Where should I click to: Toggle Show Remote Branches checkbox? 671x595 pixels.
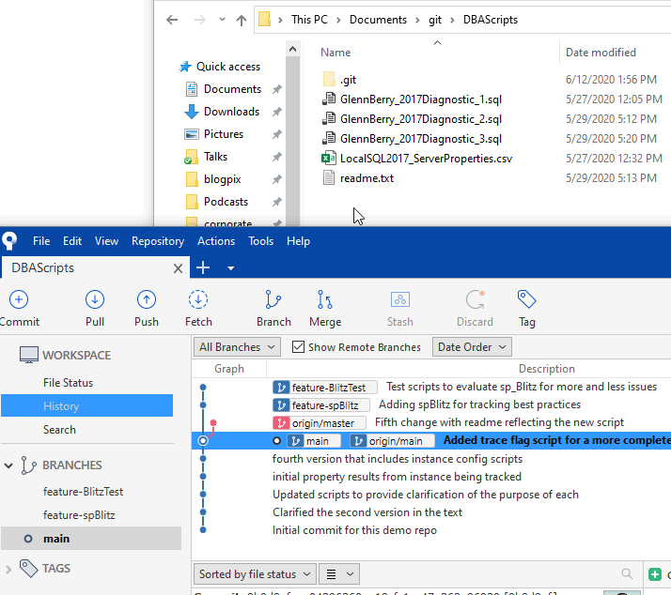[298, 346]
